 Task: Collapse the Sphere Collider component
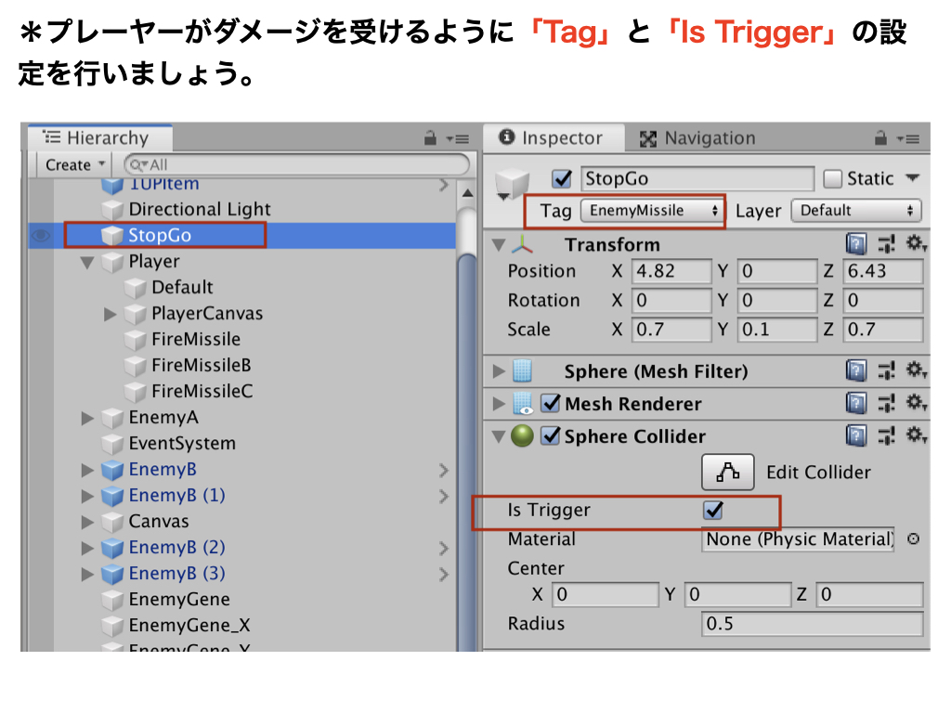tap(499, 436)
